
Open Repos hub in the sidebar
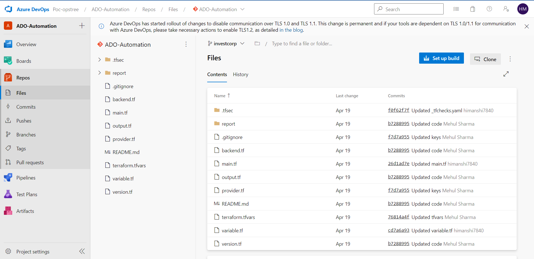45,78
